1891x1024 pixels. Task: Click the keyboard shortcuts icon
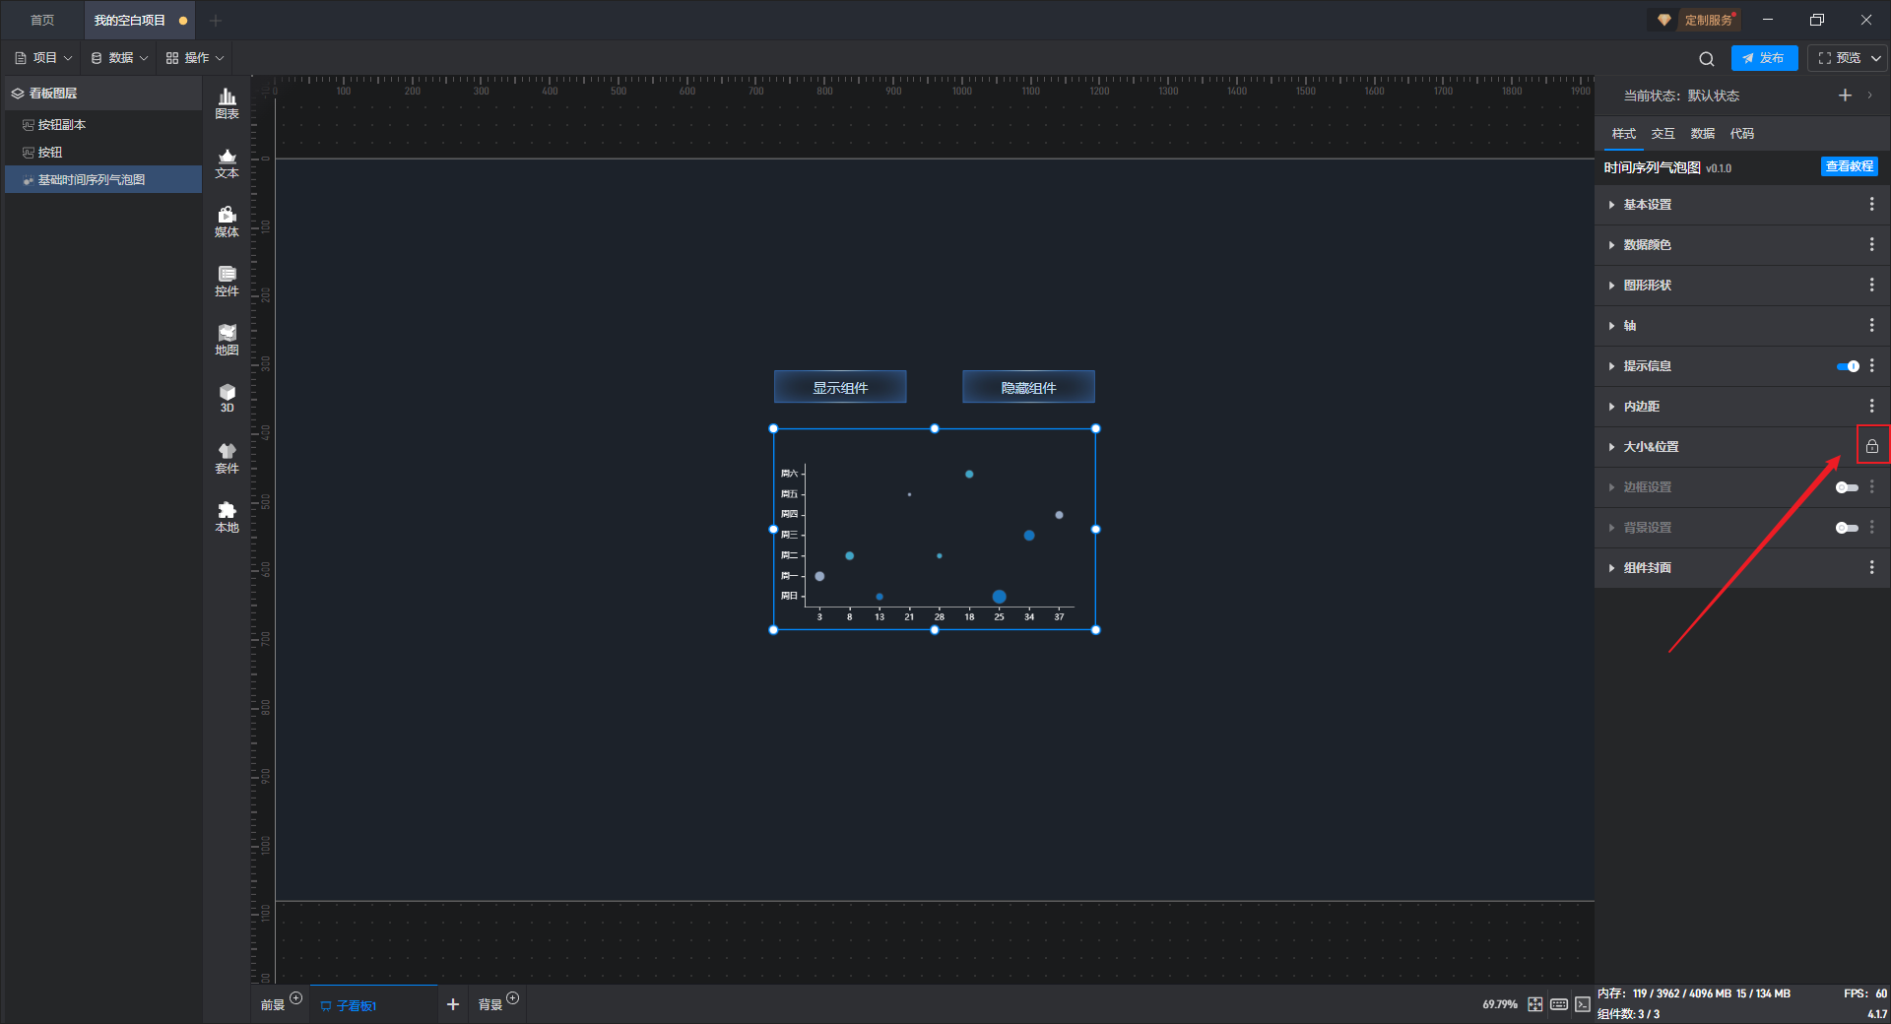point(1559,1004)
